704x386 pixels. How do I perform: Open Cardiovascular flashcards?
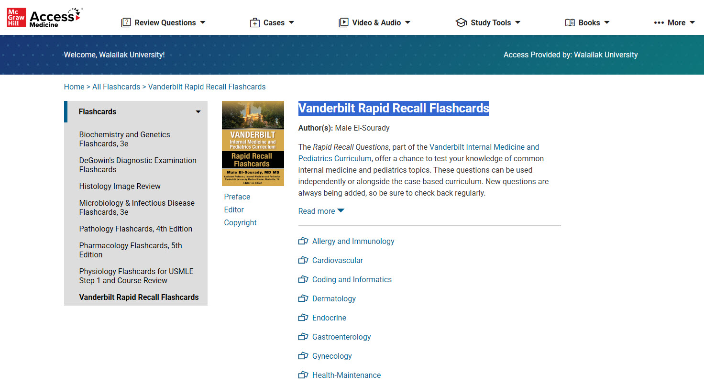338,260
